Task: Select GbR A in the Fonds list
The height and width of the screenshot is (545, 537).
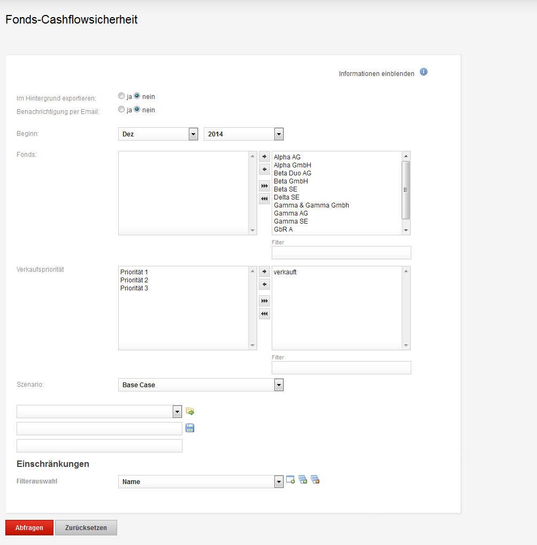Action: coord(283,229)
